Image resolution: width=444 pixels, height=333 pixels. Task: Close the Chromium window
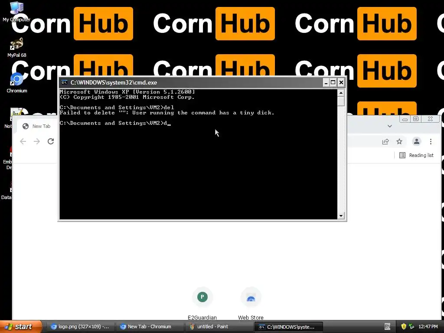[431, 119]
